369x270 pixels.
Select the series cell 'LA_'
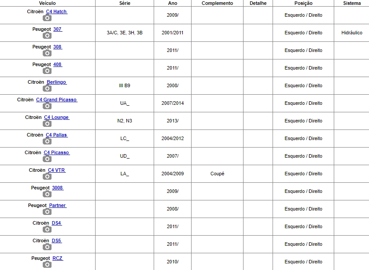(x=125, y=174)
